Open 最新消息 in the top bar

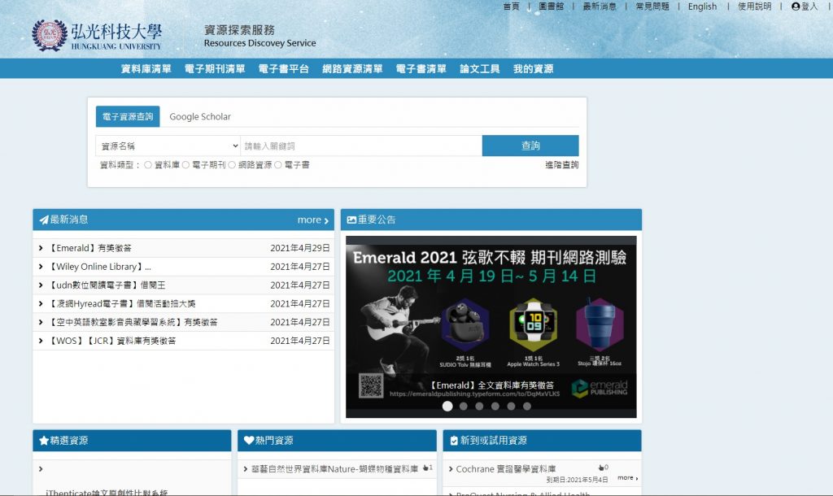(600, 7)
